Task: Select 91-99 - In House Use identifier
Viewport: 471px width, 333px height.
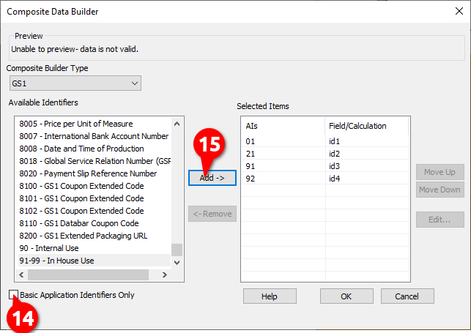Action: (57, 261)
